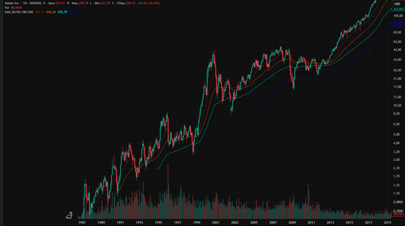The height and width of the screenshot is (226, 405).
Task: Click the red 49,5M volume axis label
Action: coord(398,214)
